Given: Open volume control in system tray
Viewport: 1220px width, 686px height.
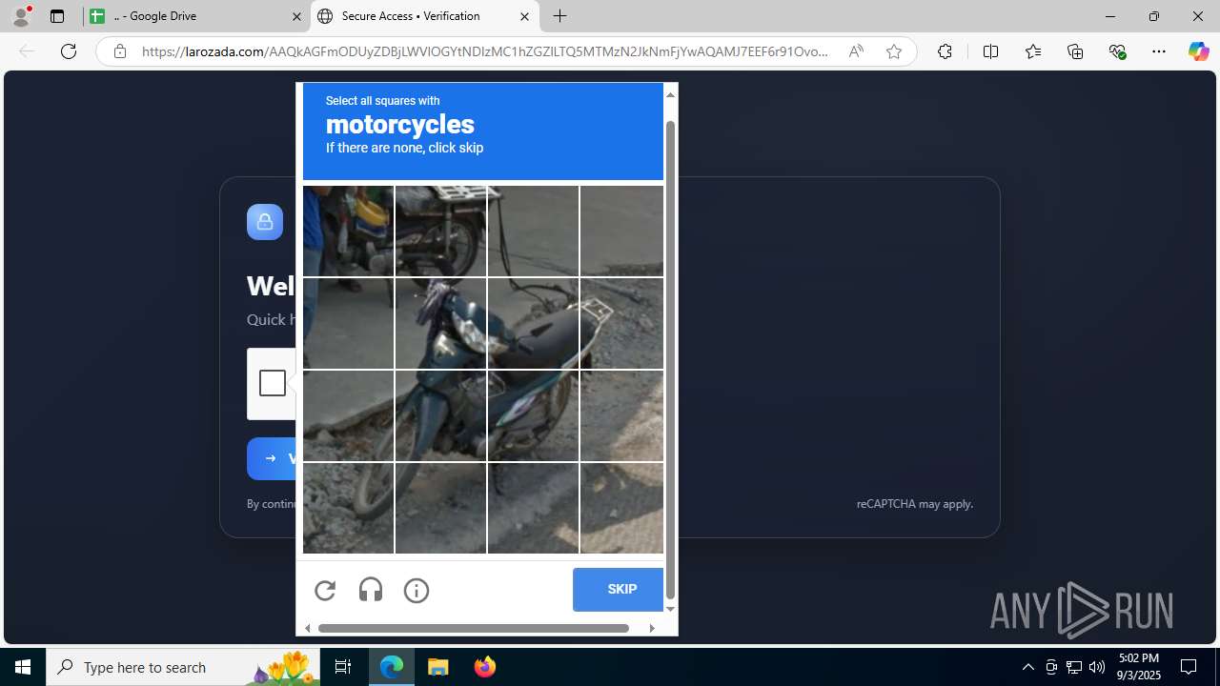Looking at the screenshot, I should click(1096, 667).
